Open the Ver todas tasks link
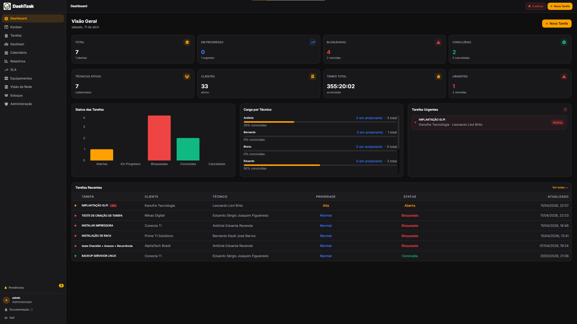This screenshot has width=577, height=324. (559, 187)
